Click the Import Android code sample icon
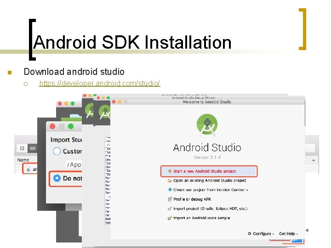The width and height of the screenshot is (331, 248). [x=170, y=218]
